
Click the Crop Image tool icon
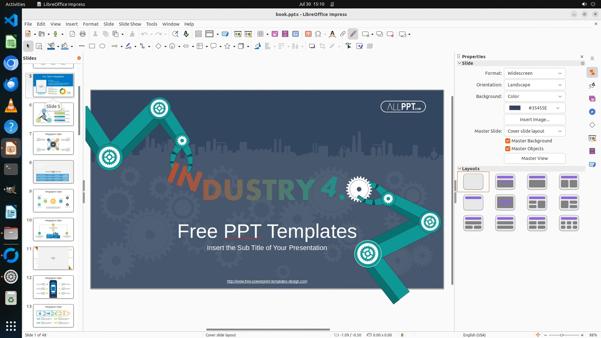(x=322, y=46)
